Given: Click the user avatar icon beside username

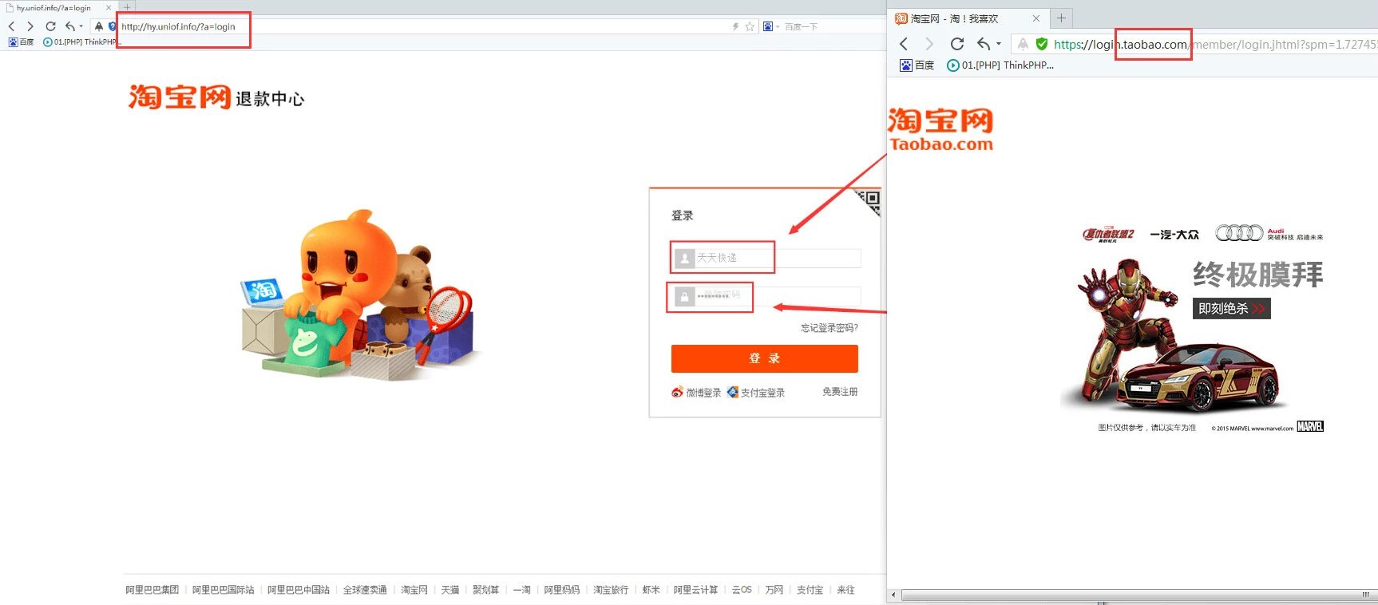Looking at the screenshot, I should pyautogui.click(x=684, y=258).
